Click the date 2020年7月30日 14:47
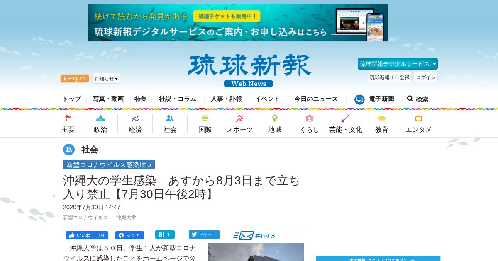498x261 pixels. [x=92, y=207]
